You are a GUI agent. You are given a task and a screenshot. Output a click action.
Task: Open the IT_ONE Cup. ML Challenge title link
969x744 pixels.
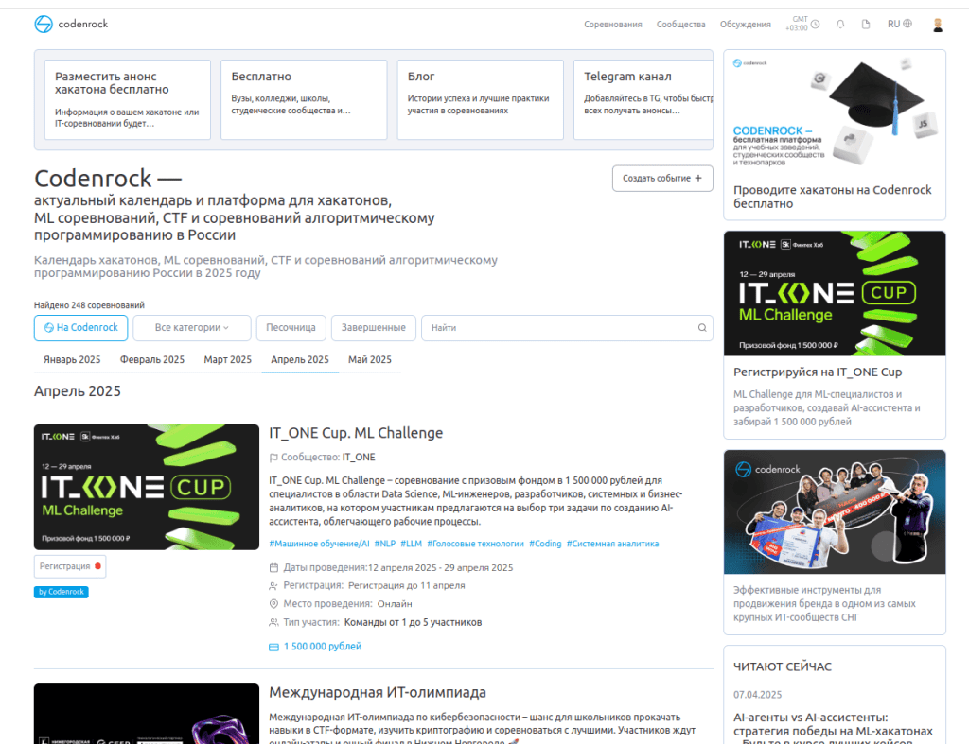356,433
